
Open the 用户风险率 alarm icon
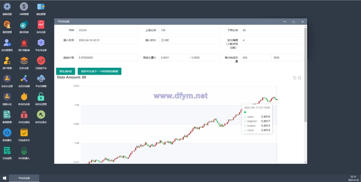point(24,43)
